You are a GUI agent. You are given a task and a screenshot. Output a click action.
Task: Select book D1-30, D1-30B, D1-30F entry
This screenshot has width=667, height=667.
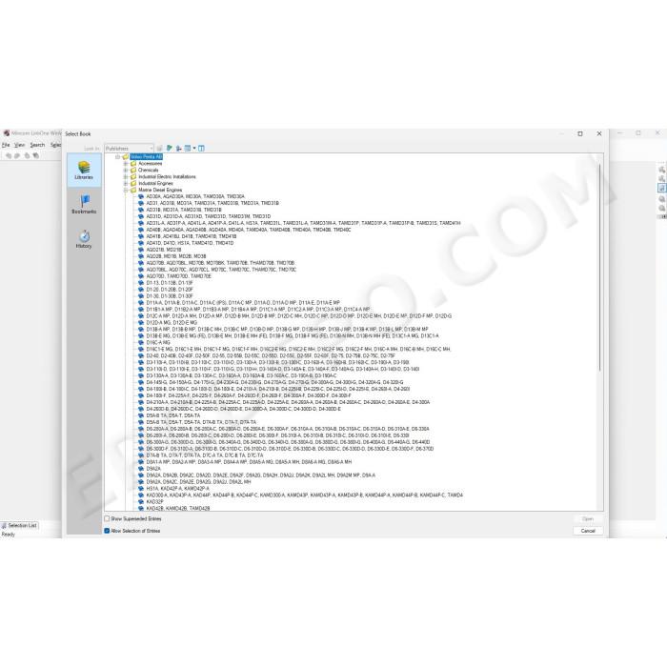[x=170, y=296]
